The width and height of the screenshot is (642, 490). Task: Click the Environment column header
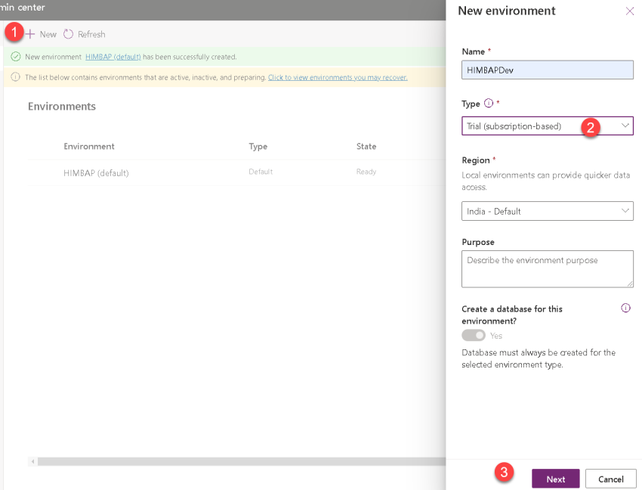pyautogui.click(x=88, y=146)
